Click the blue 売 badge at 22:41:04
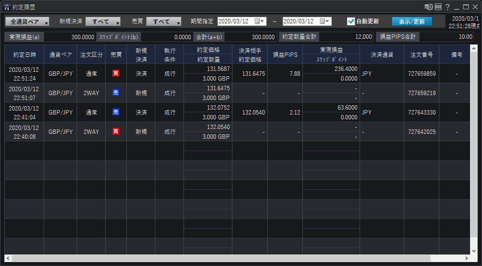482x266 pixels. click(x=116, y=112)
